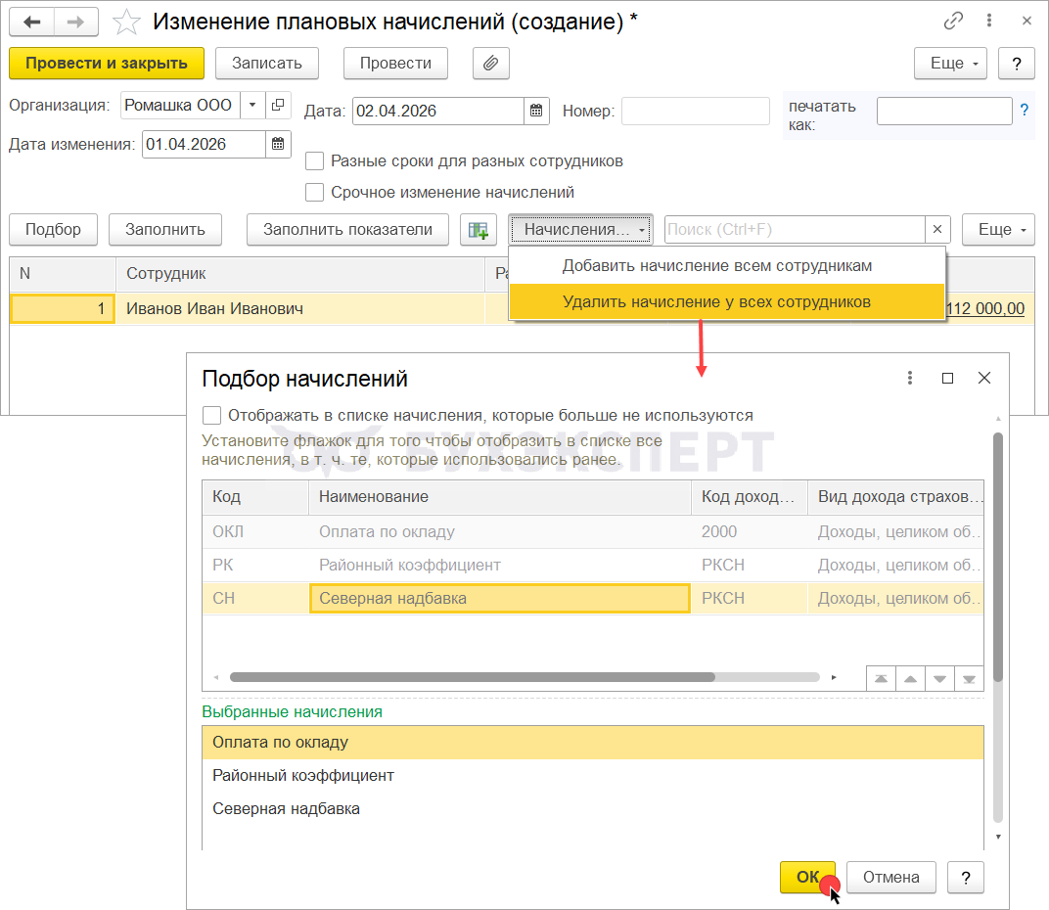Click the back navigation arrow
This screenshot has width=1049, height=910.
point(31,22)
